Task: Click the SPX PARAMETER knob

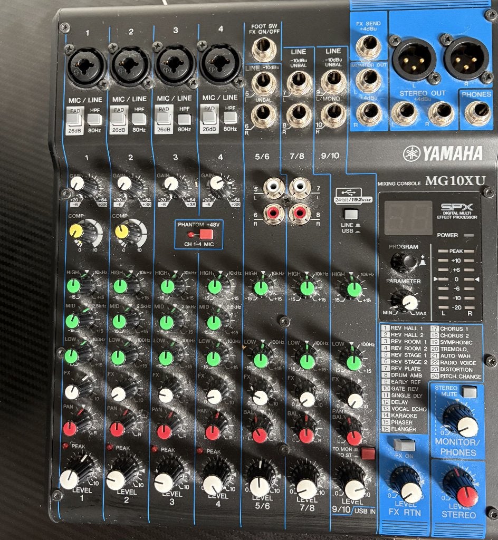Action: (x=409, y=302)
